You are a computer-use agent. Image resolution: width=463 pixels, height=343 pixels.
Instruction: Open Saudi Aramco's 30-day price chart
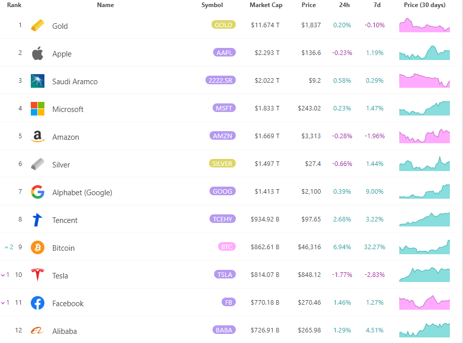[x=425, y=81]
